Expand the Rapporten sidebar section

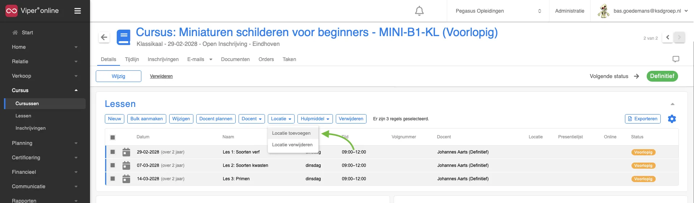[x=45, y=200]
